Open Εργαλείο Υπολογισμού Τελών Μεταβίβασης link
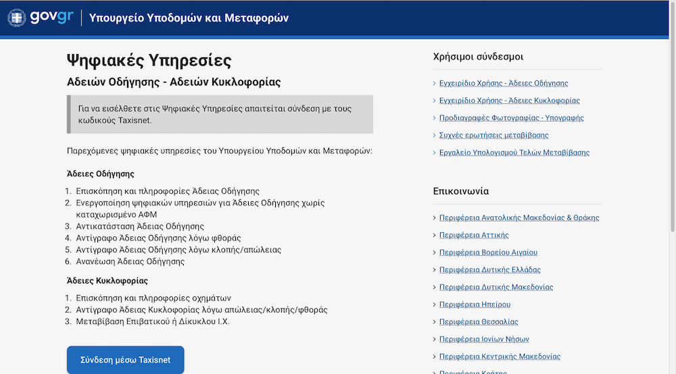The width and height of the screenshot is (676, 374). click(x=514, y=153)
